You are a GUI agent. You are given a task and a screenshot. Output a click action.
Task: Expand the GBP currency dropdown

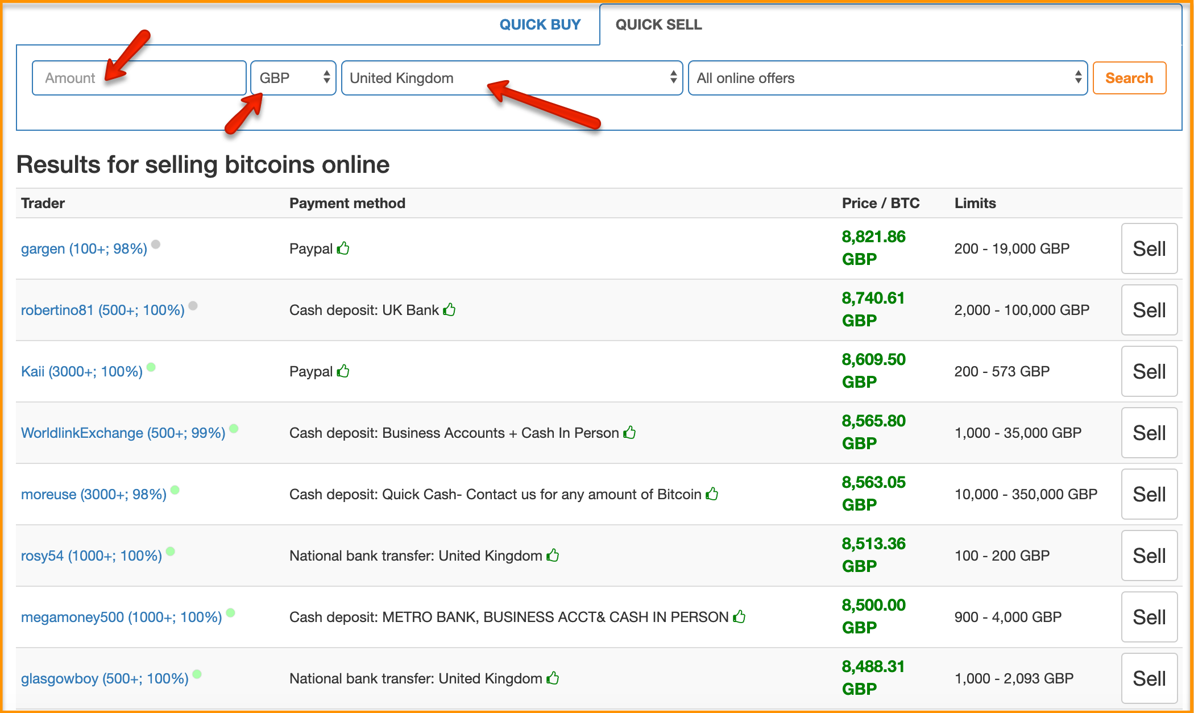pyautogui.click(x=292, y=78)
